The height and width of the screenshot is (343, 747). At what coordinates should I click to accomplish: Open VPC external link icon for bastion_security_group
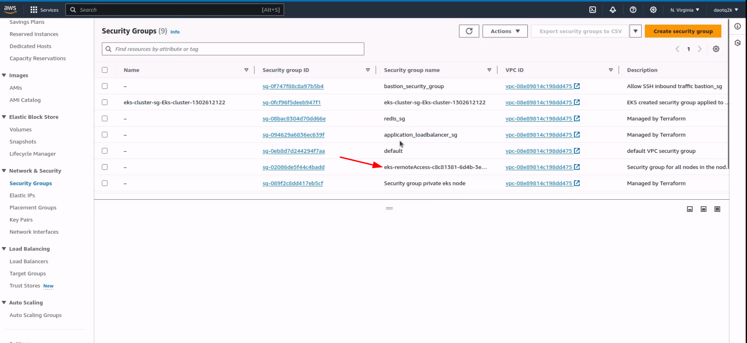coord(577,86)
